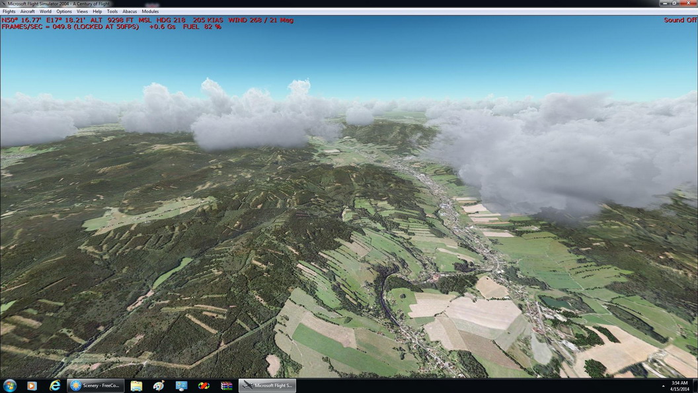This screenshot has height=393, width=698.
Task: Minimize the Flight Simulator window
Action: point(664,3)
